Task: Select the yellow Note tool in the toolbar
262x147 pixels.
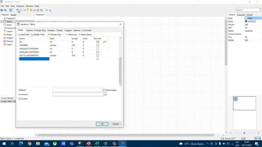Action: (x=31, y=10)
